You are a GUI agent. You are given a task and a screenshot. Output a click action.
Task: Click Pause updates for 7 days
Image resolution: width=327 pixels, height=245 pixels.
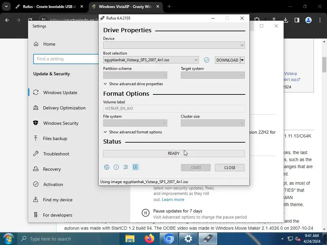pos(178,211)
